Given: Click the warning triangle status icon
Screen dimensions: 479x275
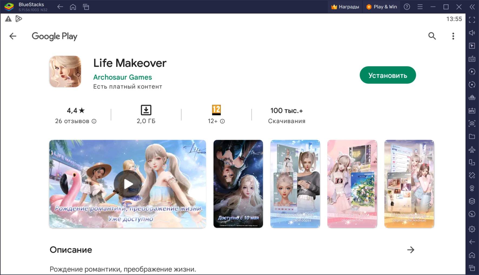Looking at the screenshot, I should click(8, 19).
